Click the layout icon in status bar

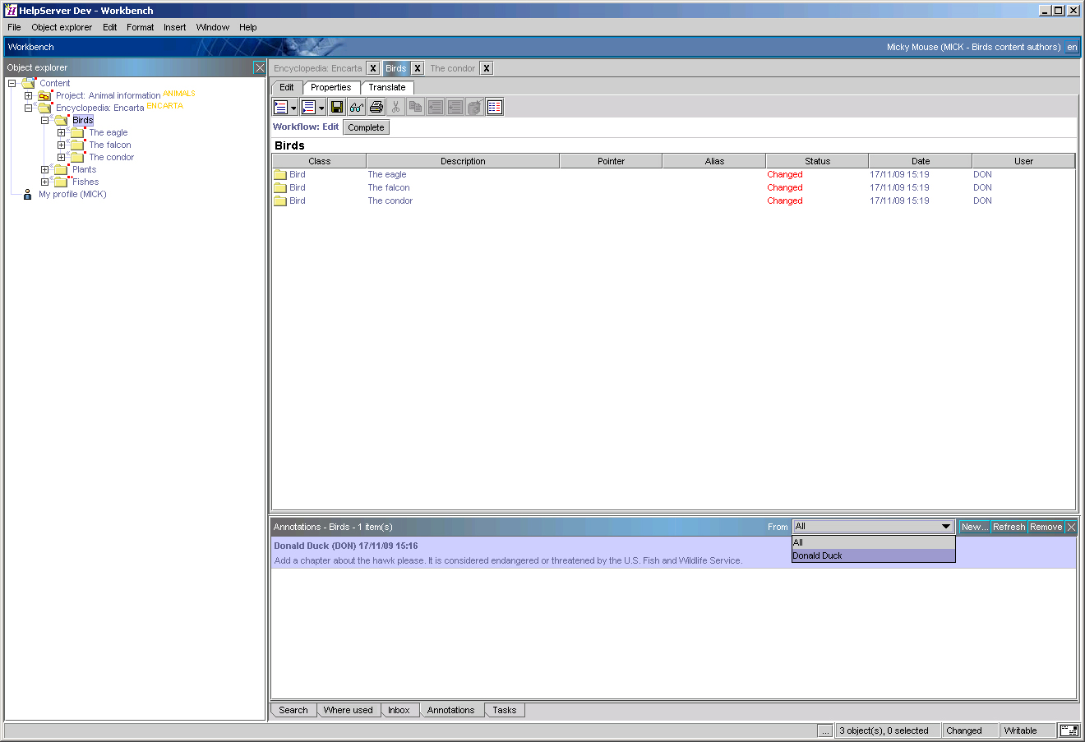click(x=1069, y=730)
